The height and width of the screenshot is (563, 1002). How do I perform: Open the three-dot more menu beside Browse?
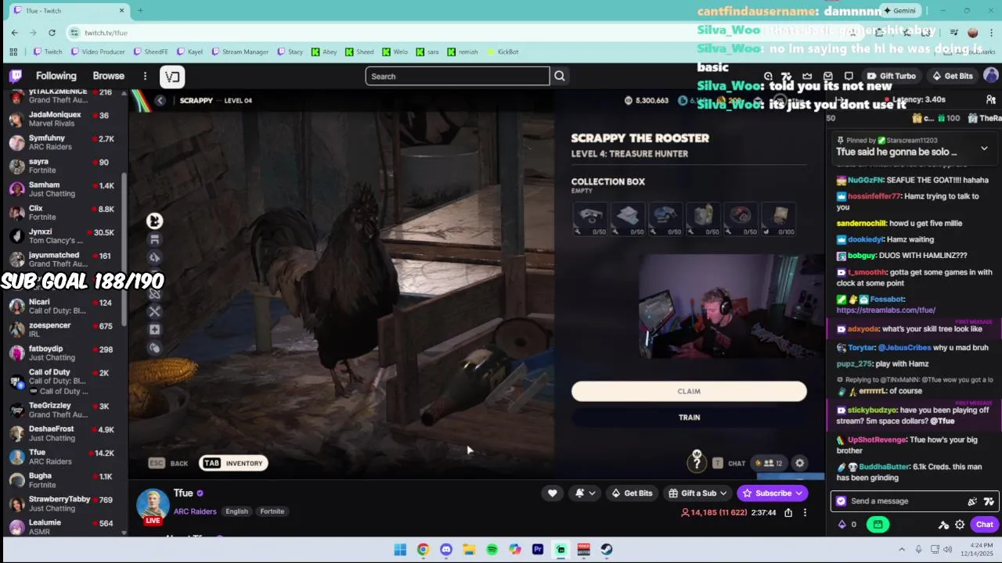pos(145,76)
